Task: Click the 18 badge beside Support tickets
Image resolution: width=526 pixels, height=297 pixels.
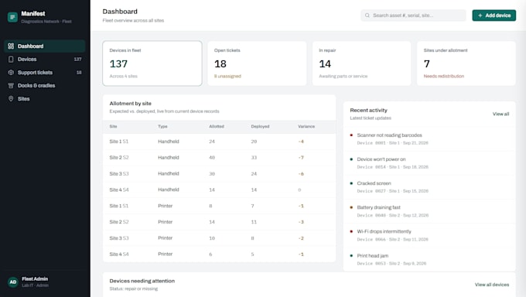Action: [79, 73]
